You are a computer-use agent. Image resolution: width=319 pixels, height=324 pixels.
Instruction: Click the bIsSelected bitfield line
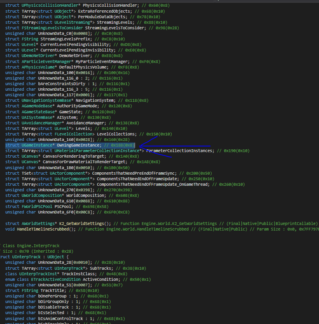55,313
